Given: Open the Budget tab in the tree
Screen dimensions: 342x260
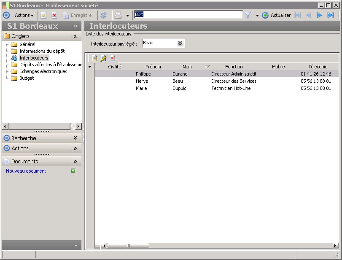Looking at the screenshot, I should tap(27, 78).
